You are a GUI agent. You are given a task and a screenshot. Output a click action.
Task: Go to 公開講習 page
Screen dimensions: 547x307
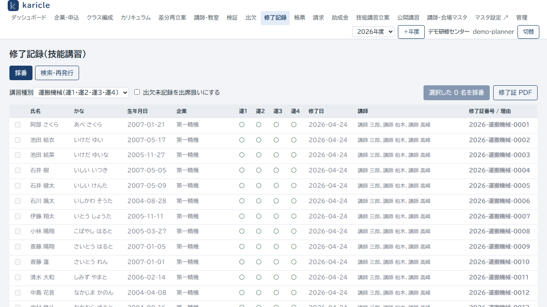(408, 18)
